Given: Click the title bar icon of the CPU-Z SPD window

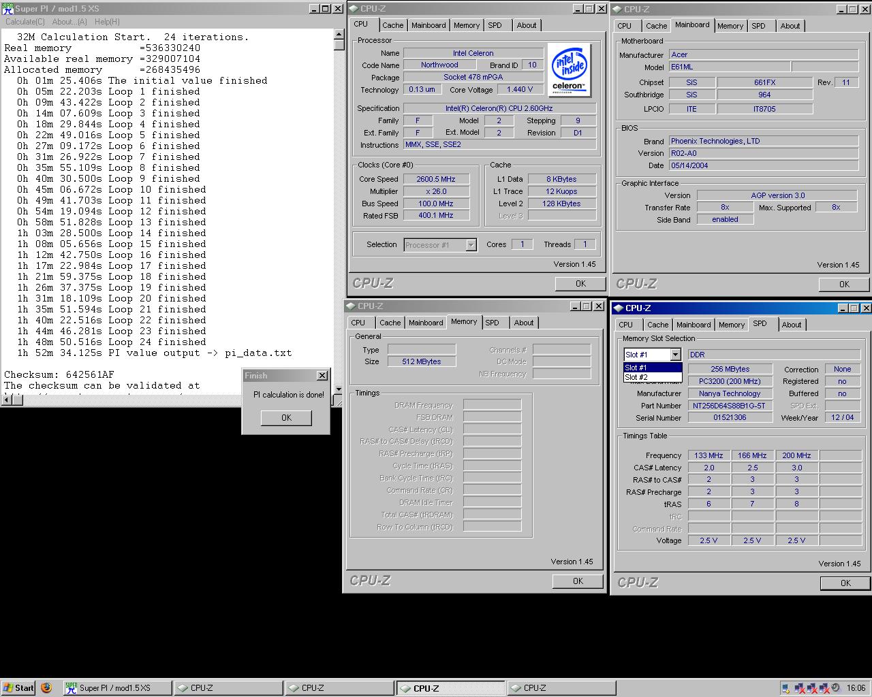Looking at the screenshot, I should tap(619, 308).
